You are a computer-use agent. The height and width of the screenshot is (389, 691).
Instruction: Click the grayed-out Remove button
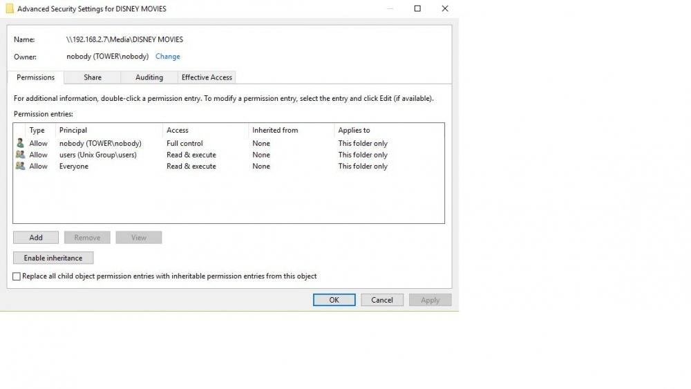click(87, 238)
